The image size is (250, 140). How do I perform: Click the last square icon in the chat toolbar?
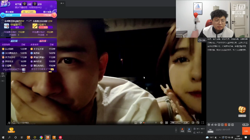point(232,125)
